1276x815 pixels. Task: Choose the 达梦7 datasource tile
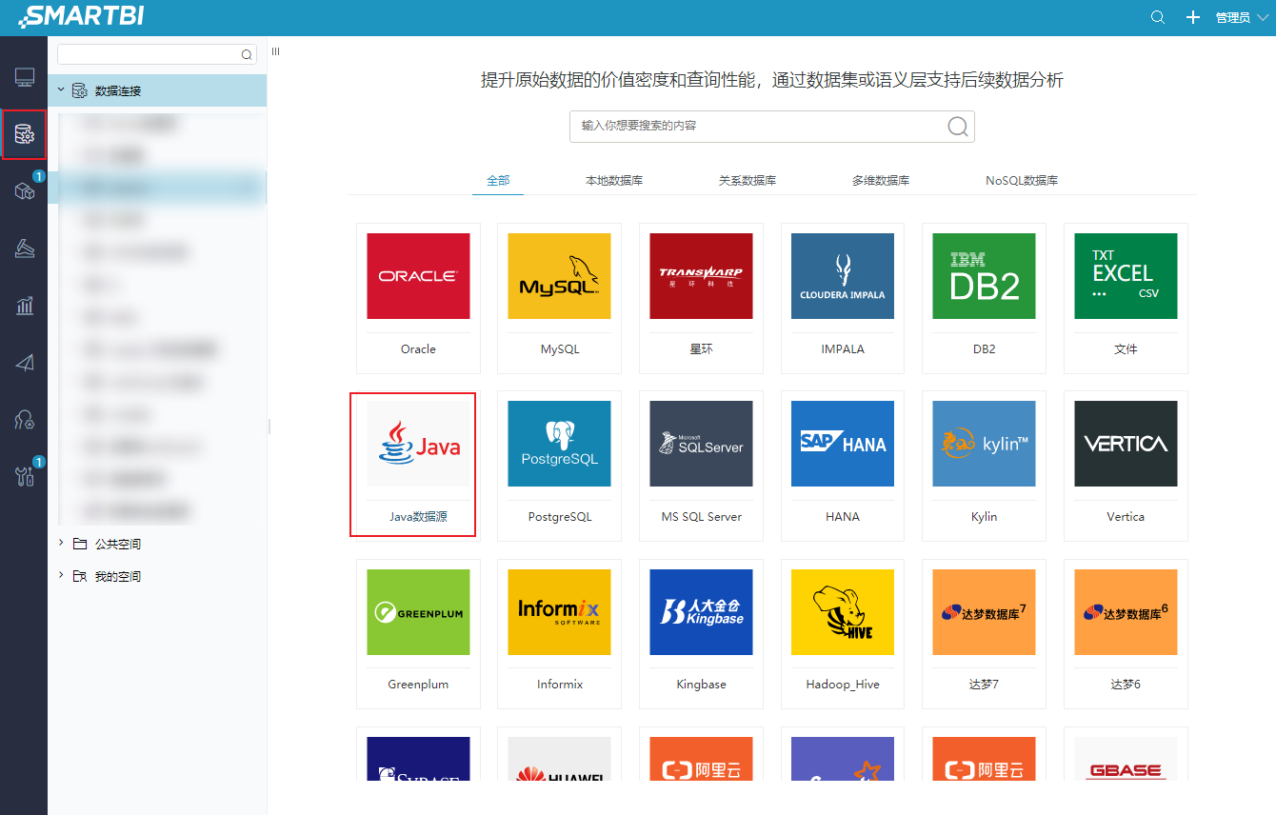coord(985,633)
